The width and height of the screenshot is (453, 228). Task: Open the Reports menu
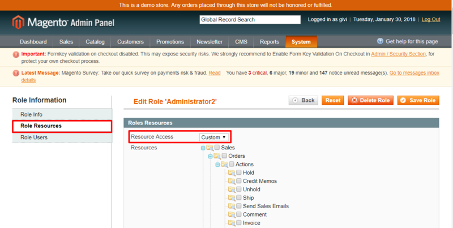point(270,42)
